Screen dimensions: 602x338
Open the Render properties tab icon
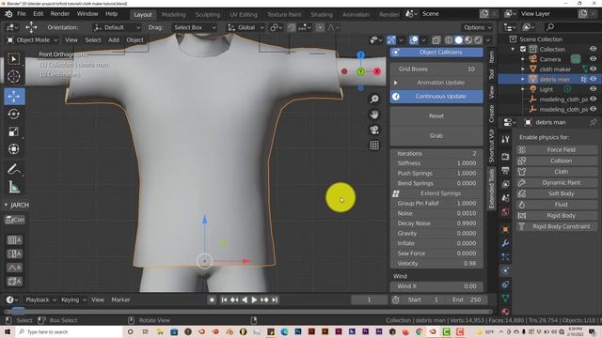(505, 157)
